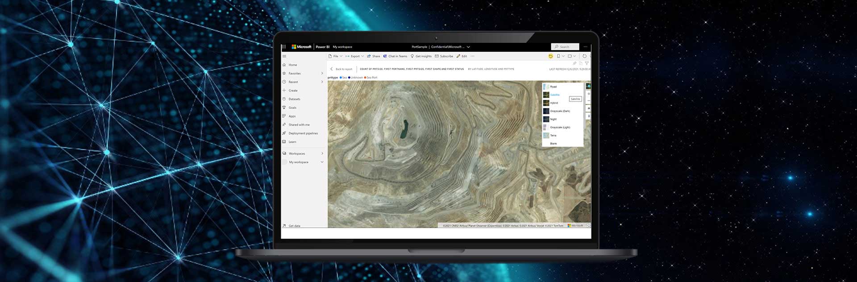
Task: Click the refresh visuals icon
Action: tap(584, 56)
